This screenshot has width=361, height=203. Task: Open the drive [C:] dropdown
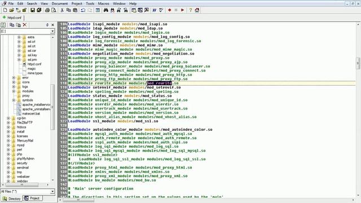(x=52, y=31)
